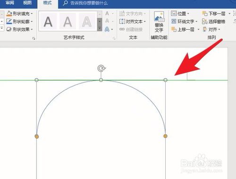
Task: Click the 形状效果 icon
Action: click(x=9, y=29)
